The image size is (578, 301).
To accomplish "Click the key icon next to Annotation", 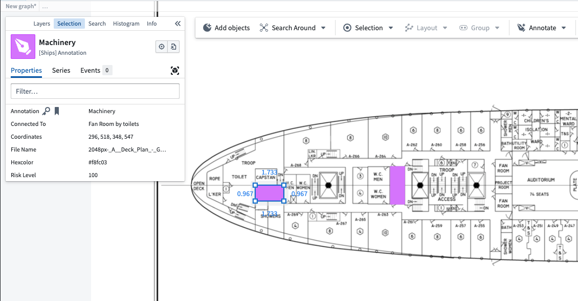I will pos(46,111).
